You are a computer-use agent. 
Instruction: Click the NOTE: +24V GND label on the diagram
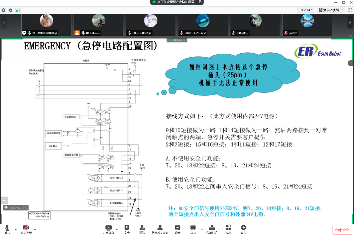pos(39,215)
